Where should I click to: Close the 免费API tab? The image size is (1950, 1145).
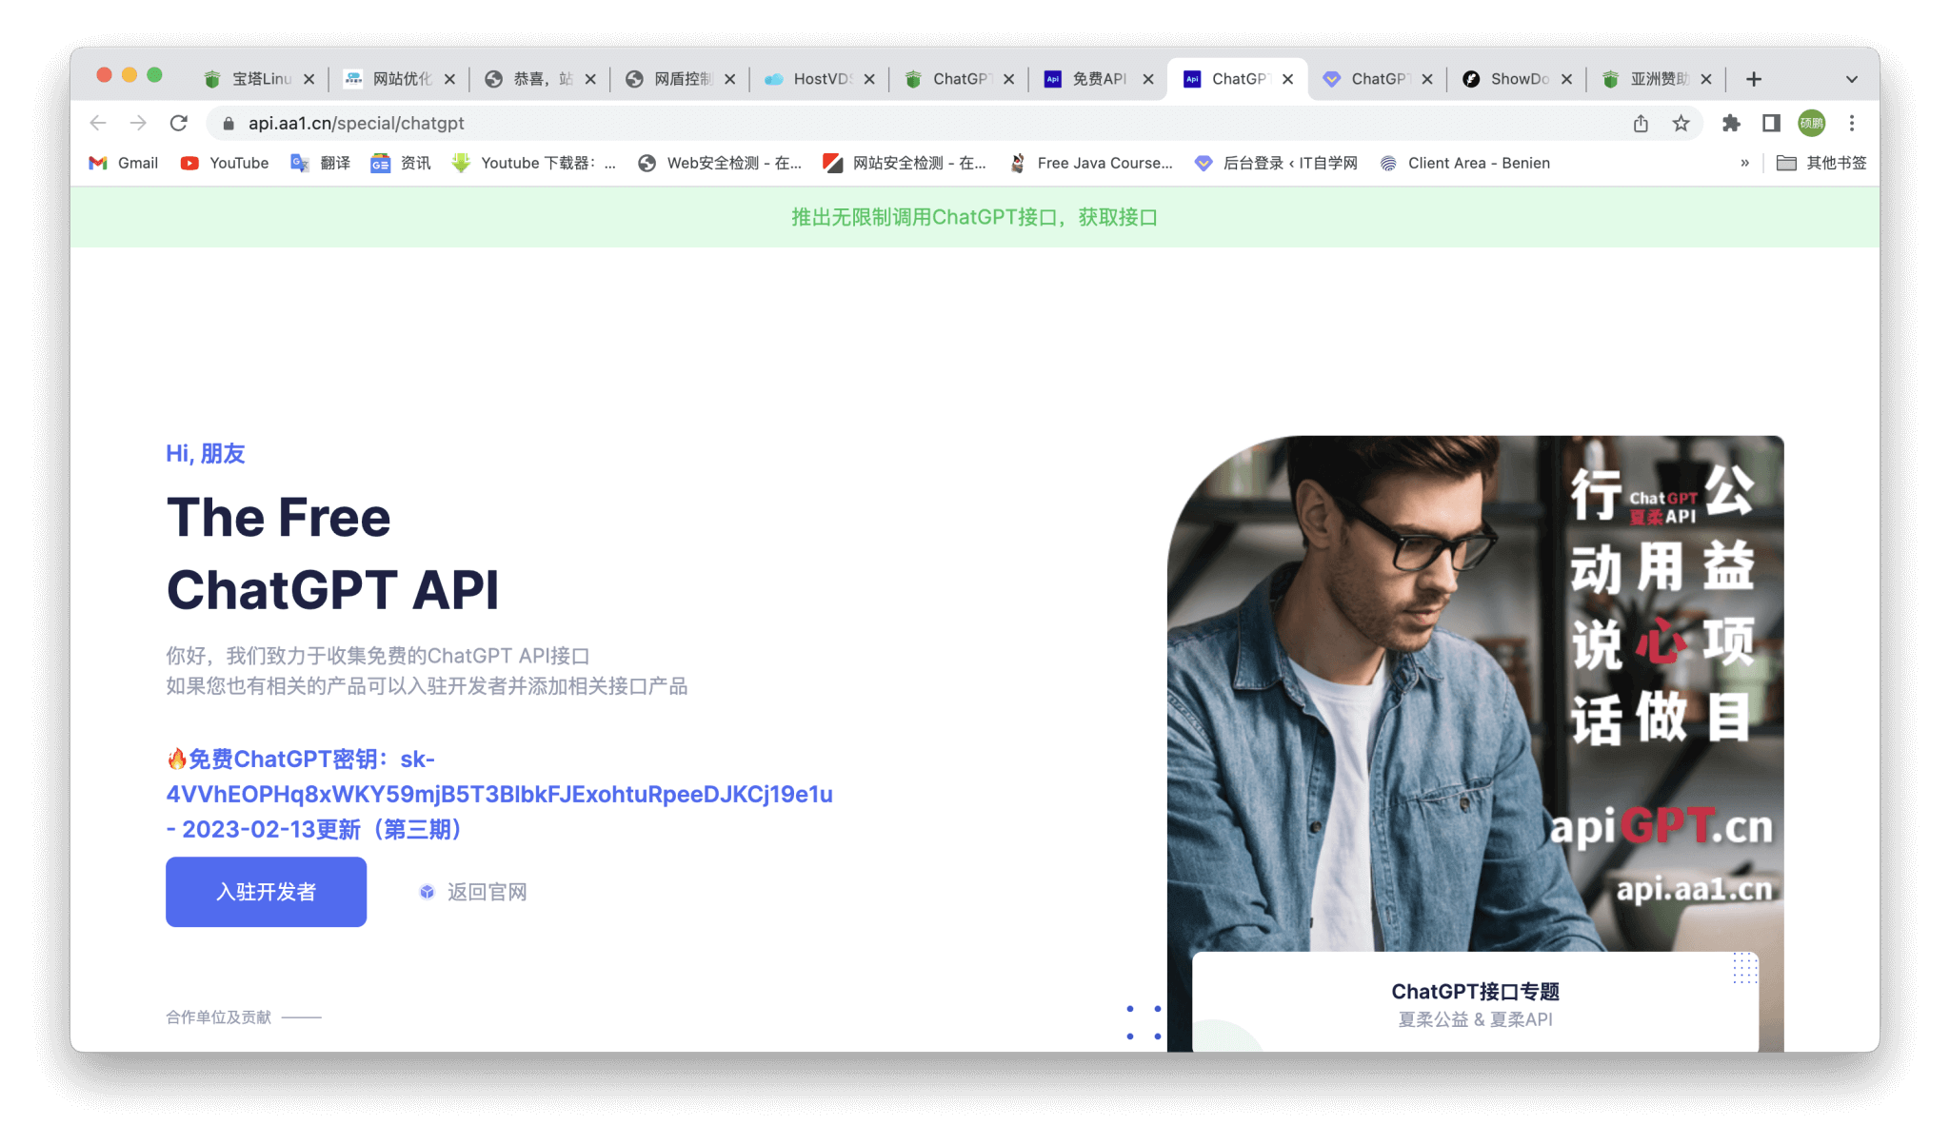(1148, 79)
